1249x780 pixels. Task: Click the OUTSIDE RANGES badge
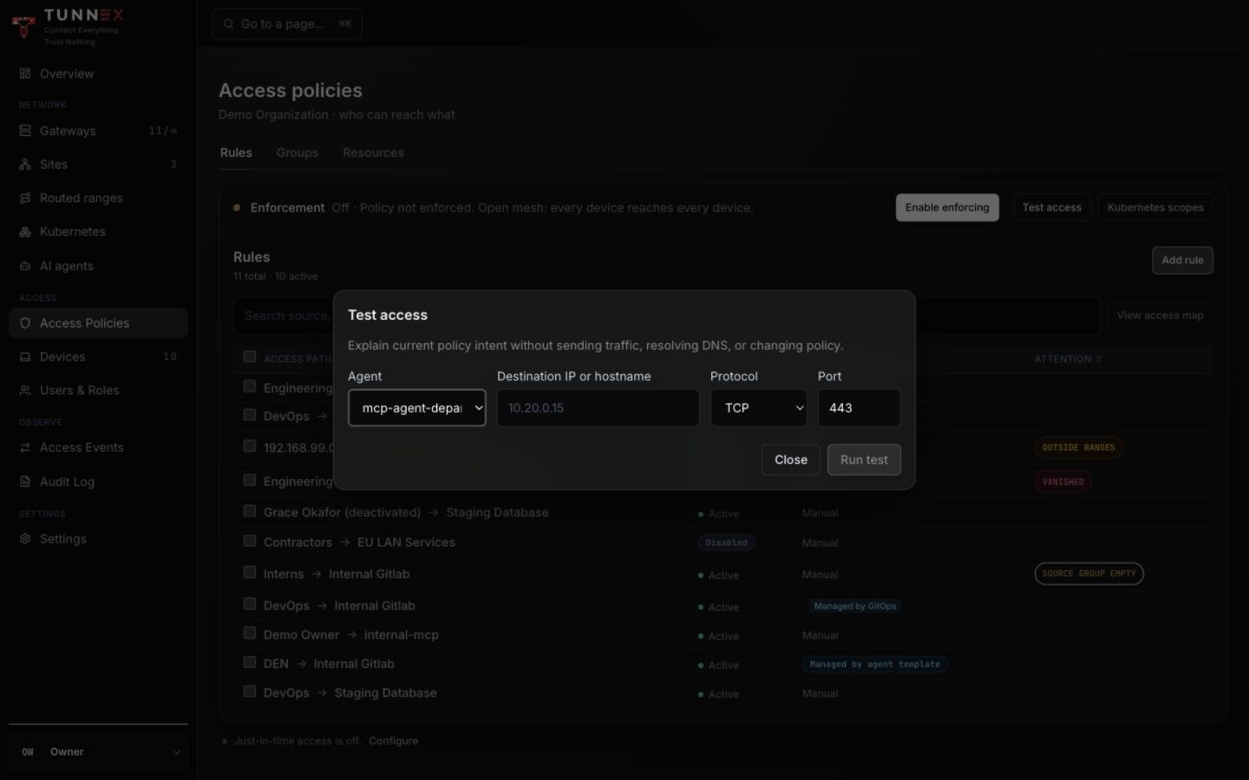[1079, 448]
